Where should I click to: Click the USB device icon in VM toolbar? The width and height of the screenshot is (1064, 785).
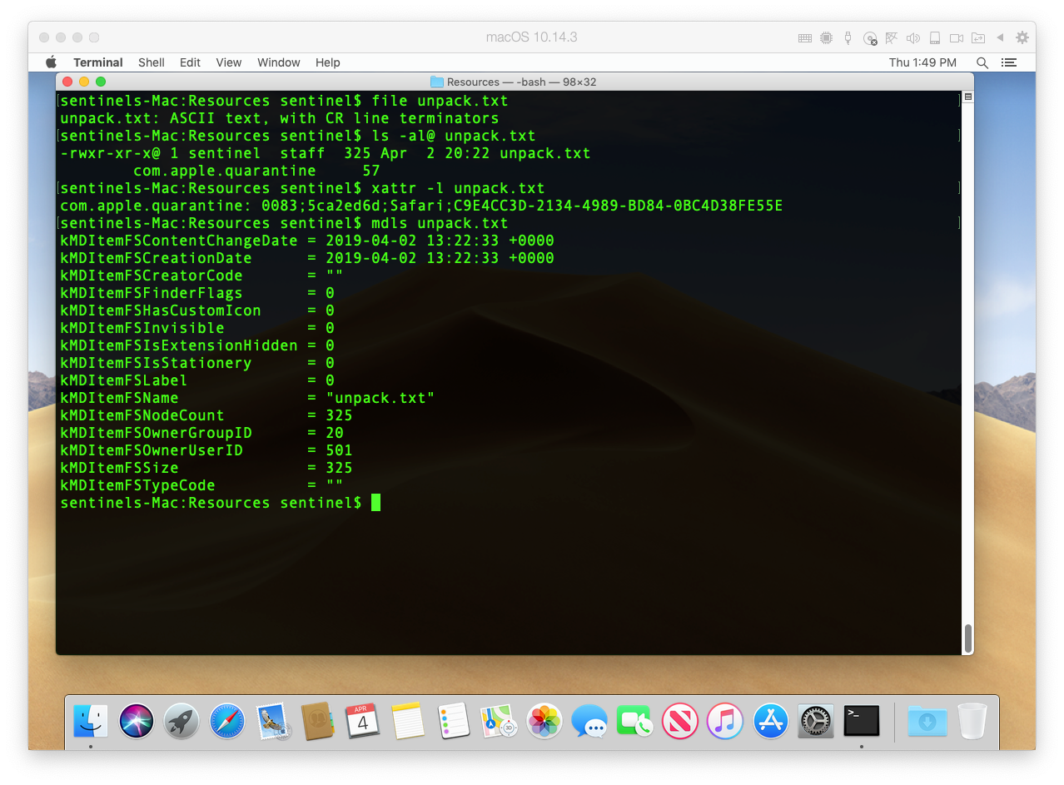(x=848, y=37)
